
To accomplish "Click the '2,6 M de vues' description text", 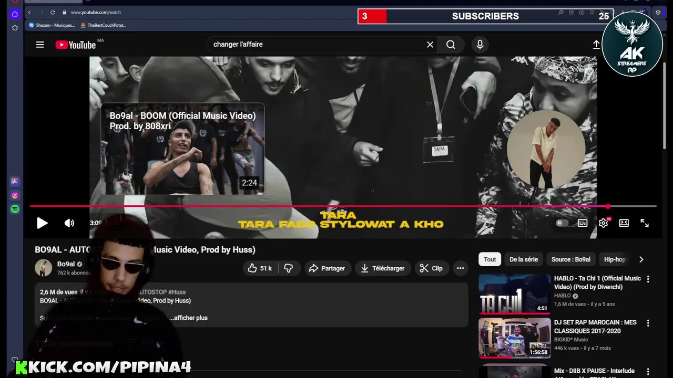I will pyautogui.click(x=58, y=292).
